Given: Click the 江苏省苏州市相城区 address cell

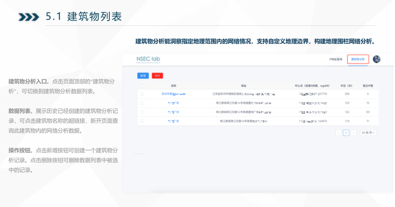Looking at the screenshot, I should (244, 94).
